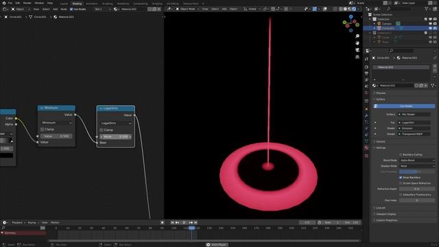This screenshot has width=439, height=247.
Task: Toggle viewport visibility eye for Circle.001
Action: 430,28
